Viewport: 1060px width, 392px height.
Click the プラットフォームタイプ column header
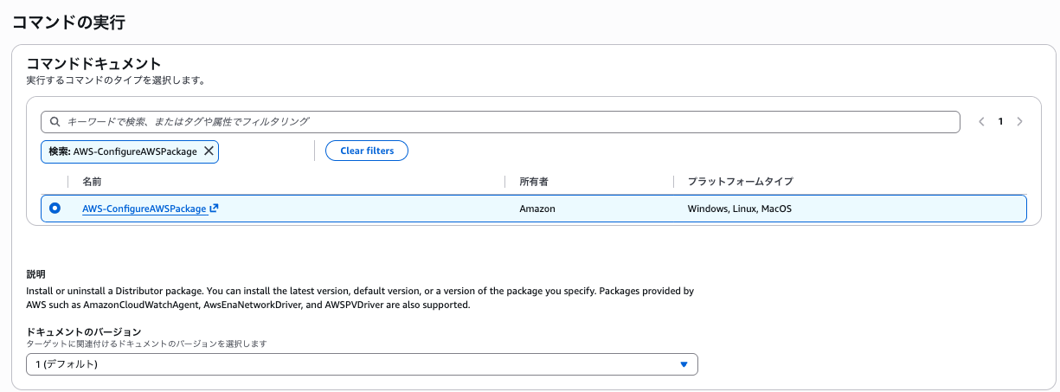740,182
